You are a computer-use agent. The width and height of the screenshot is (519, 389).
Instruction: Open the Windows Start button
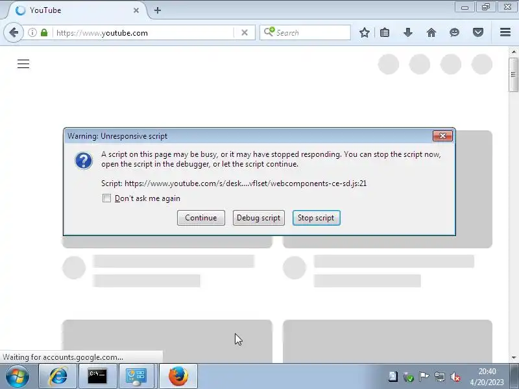click(18, 376)
